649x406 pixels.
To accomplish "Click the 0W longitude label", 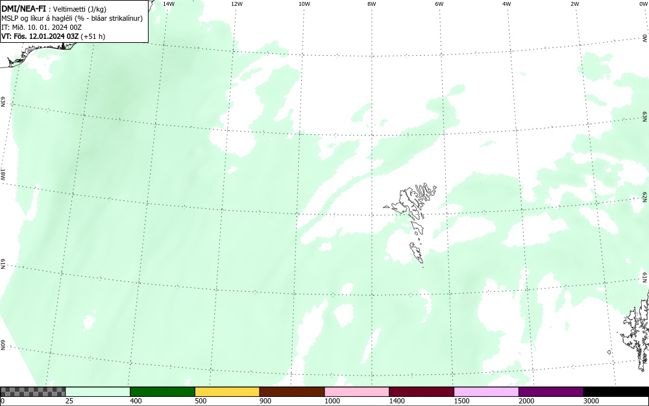I will [643, 4].
